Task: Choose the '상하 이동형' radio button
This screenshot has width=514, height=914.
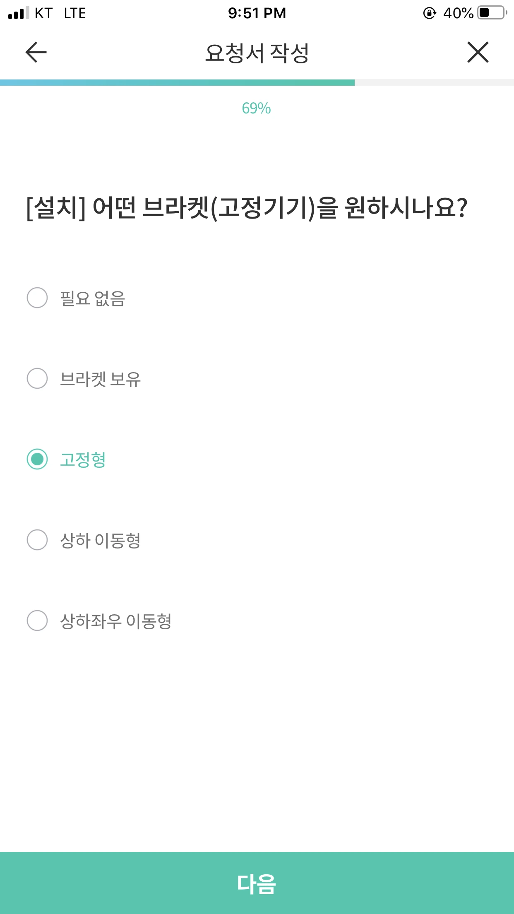Action: click(x=37, y=540)
